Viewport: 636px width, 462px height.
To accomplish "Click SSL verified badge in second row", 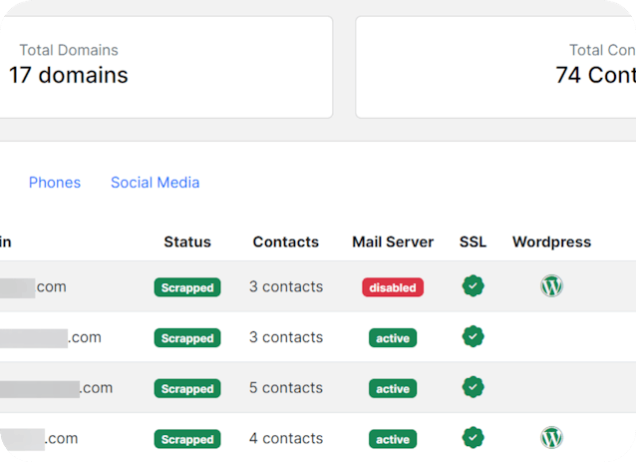I will 474,337.
